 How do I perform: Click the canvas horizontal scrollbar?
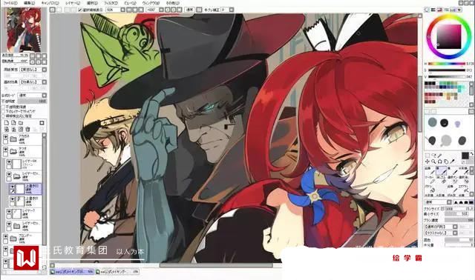point(217,265)
